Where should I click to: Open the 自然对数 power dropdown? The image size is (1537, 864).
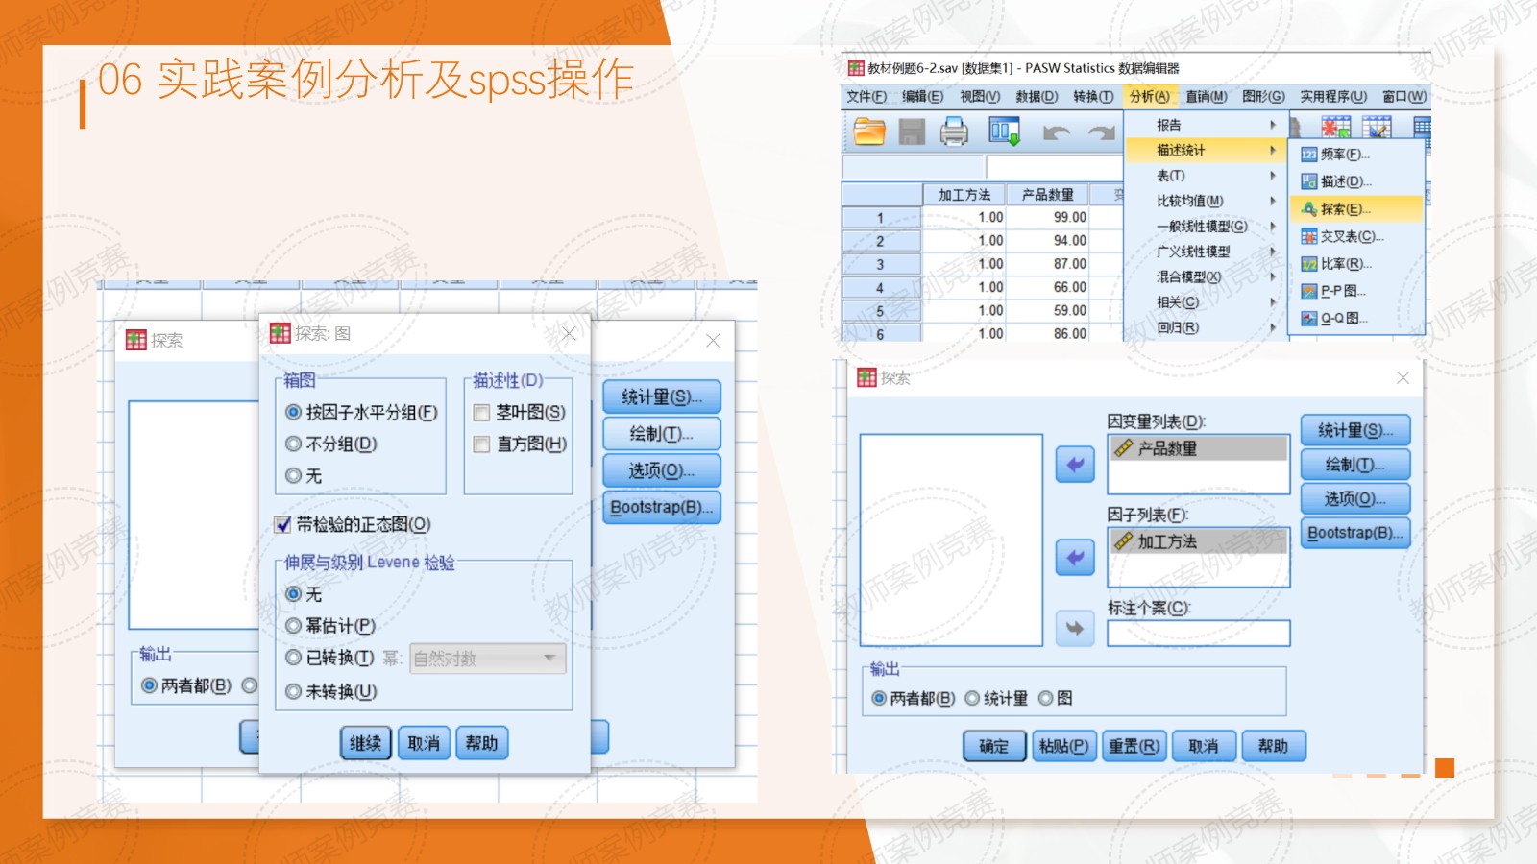pyautogui.click(x=487, y=659)
